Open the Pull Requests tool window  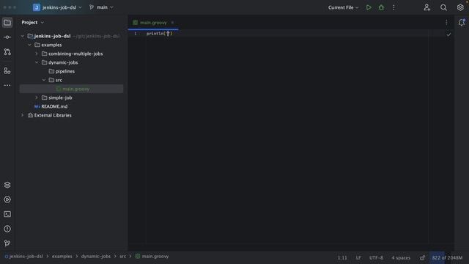7,52
